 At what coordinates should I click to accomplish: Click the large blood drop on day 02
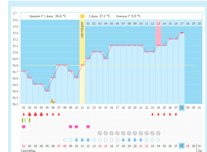coord(30,114)
